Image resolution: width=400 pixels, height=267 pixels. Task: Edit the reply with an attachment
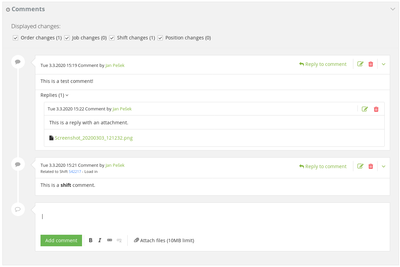click(x=365, y=109)
